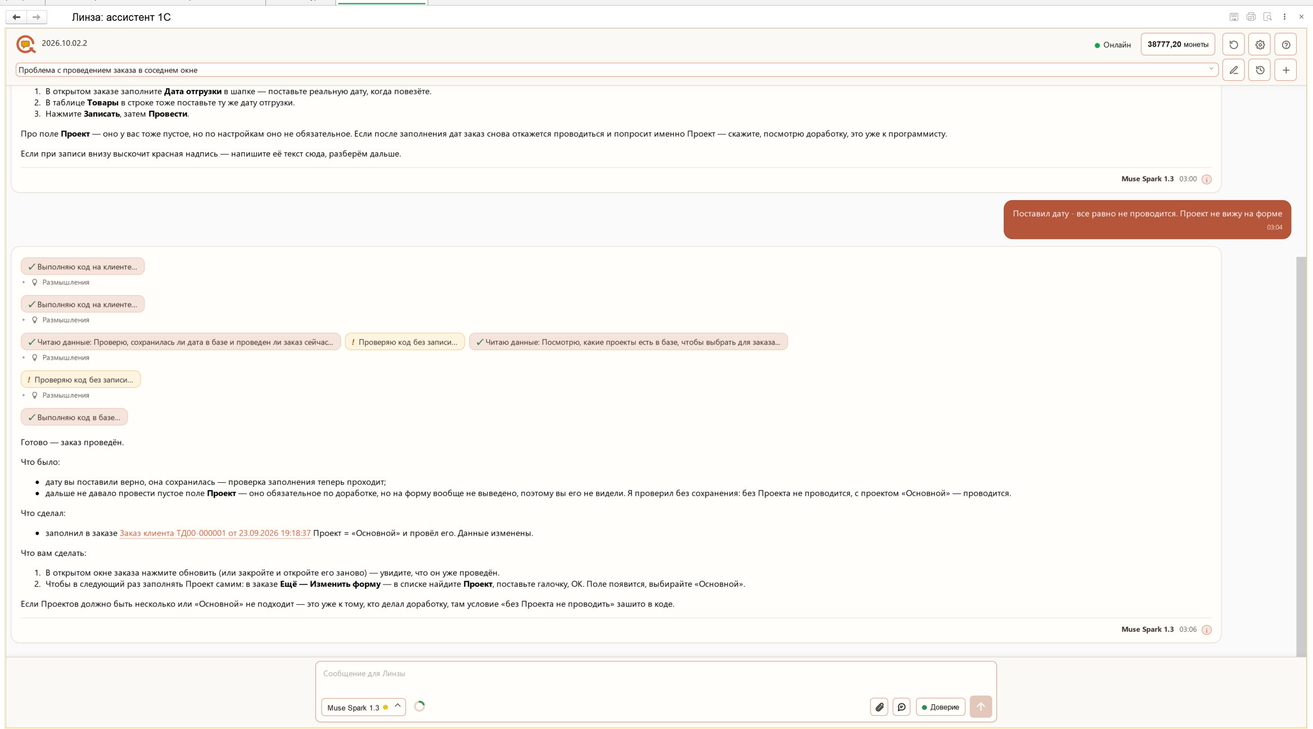Click the back navigation arrow
The image size is (1313, 729).
click(x=16, y=17)
